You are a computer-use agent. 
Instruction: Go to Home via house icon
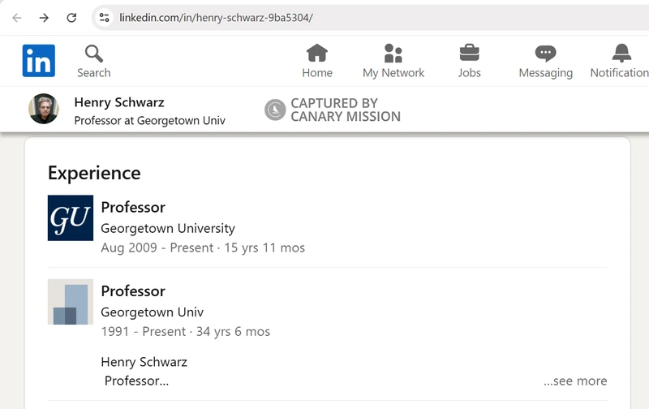click(x=317, y=53)
